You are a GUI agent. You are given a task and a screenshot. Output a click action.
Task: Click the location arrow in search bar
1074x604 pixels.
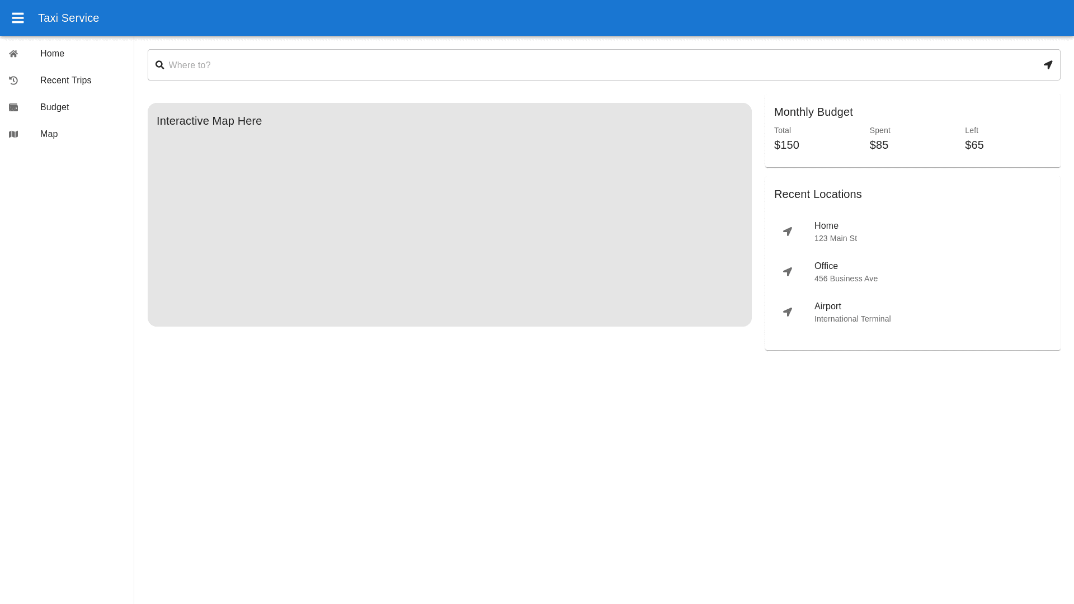(x=1048, y=65)
